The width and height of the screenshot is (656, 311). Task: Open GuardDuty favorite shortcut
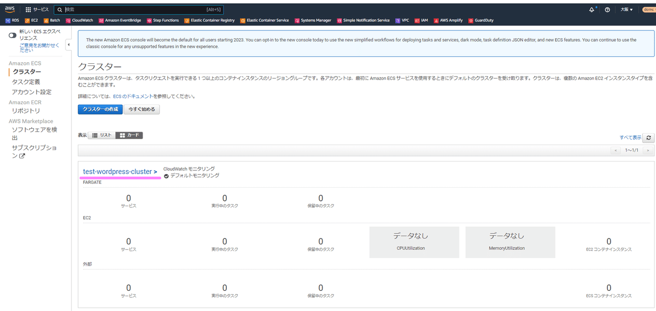(x=481, y=20)
